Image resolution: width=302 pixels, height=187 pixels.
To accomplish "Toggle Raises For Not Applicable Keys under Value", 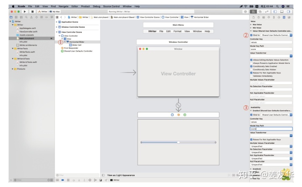I will click(251, 73).
